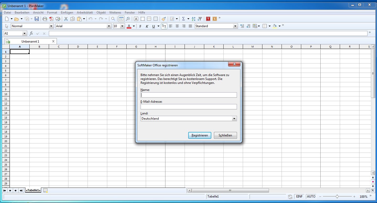
Task: Click the Search magnifier icon
Action: (x=113, y=19)
